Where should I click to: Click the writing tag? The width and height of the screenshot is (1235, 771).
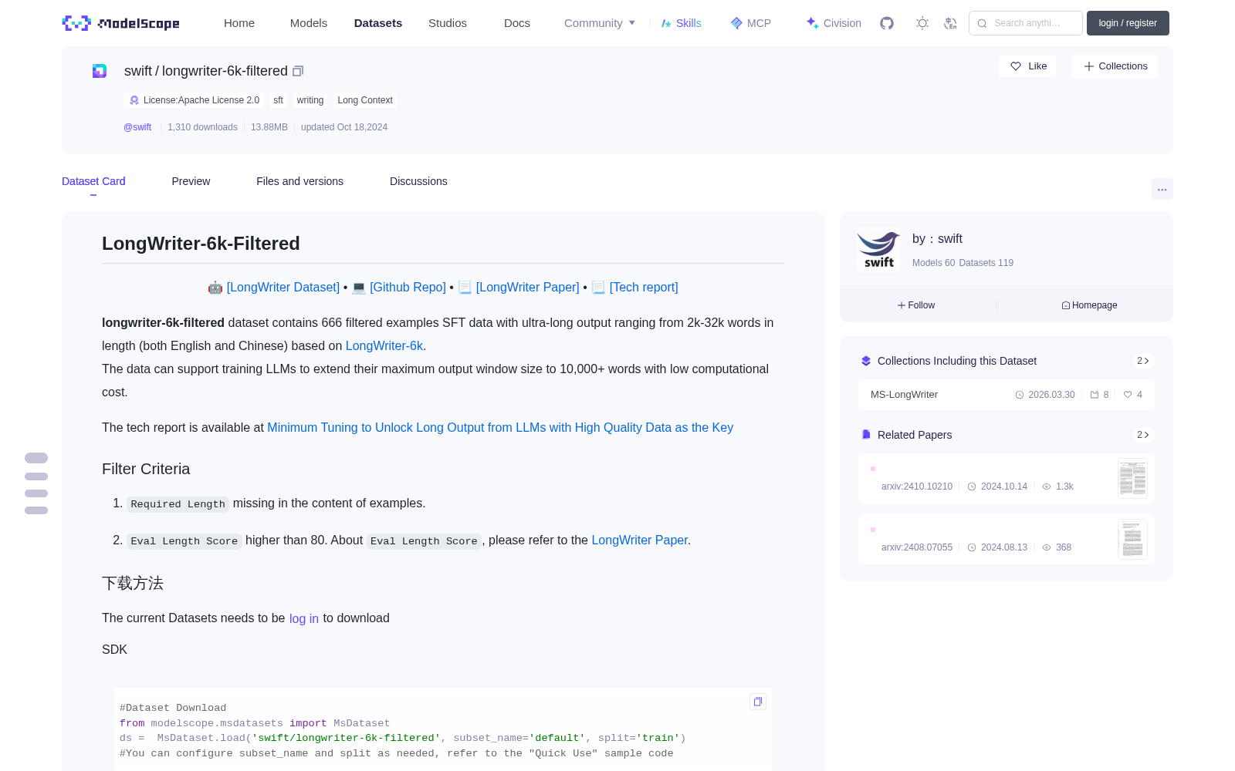coord(310,100)
